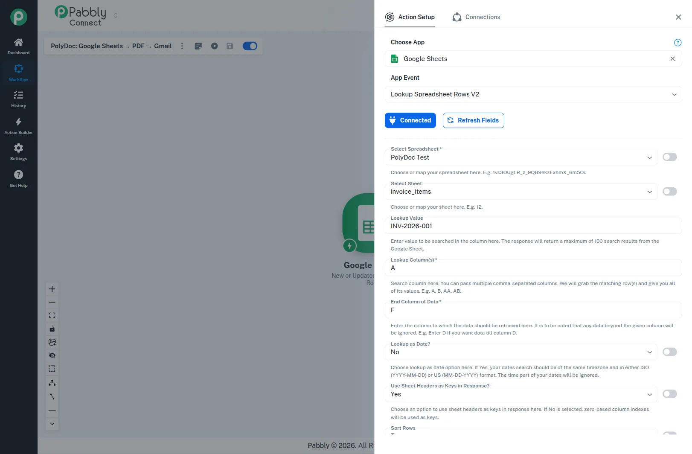This screenshot has width=692, height=454.
Task: Click the Google Sheets app field
Action: pos(533,59)
